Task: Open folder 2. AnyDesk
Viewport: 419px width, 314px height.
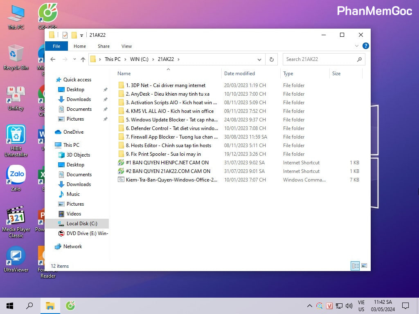Action: pyautogui.click(x=167, y=94)
